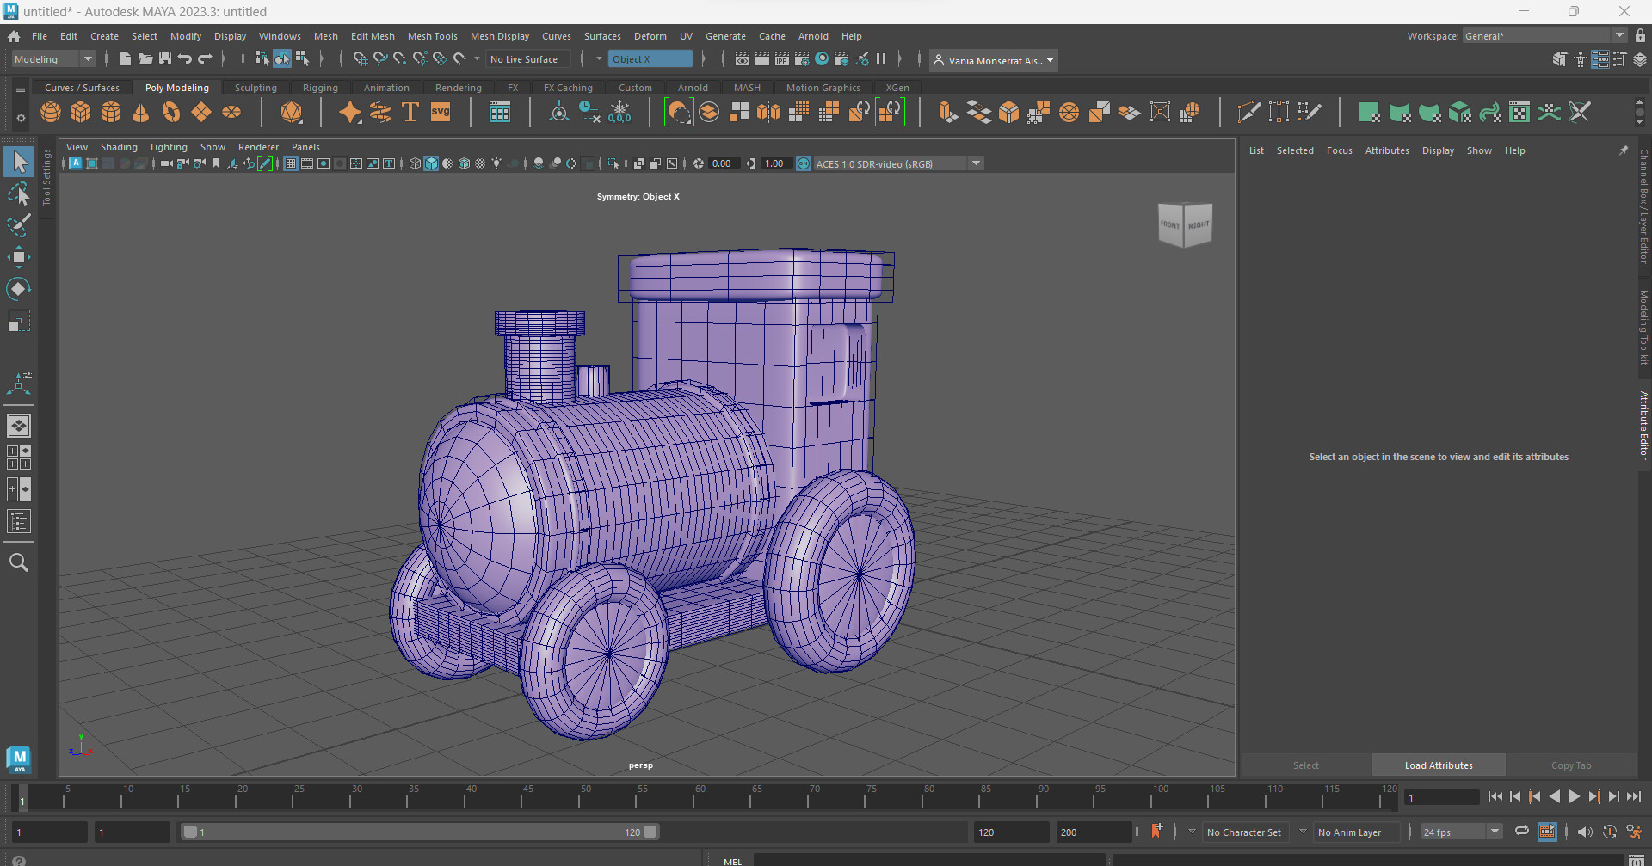Screen dimensions: 1652x866
Task: Click the playback play button
Action: [1575, 796]
